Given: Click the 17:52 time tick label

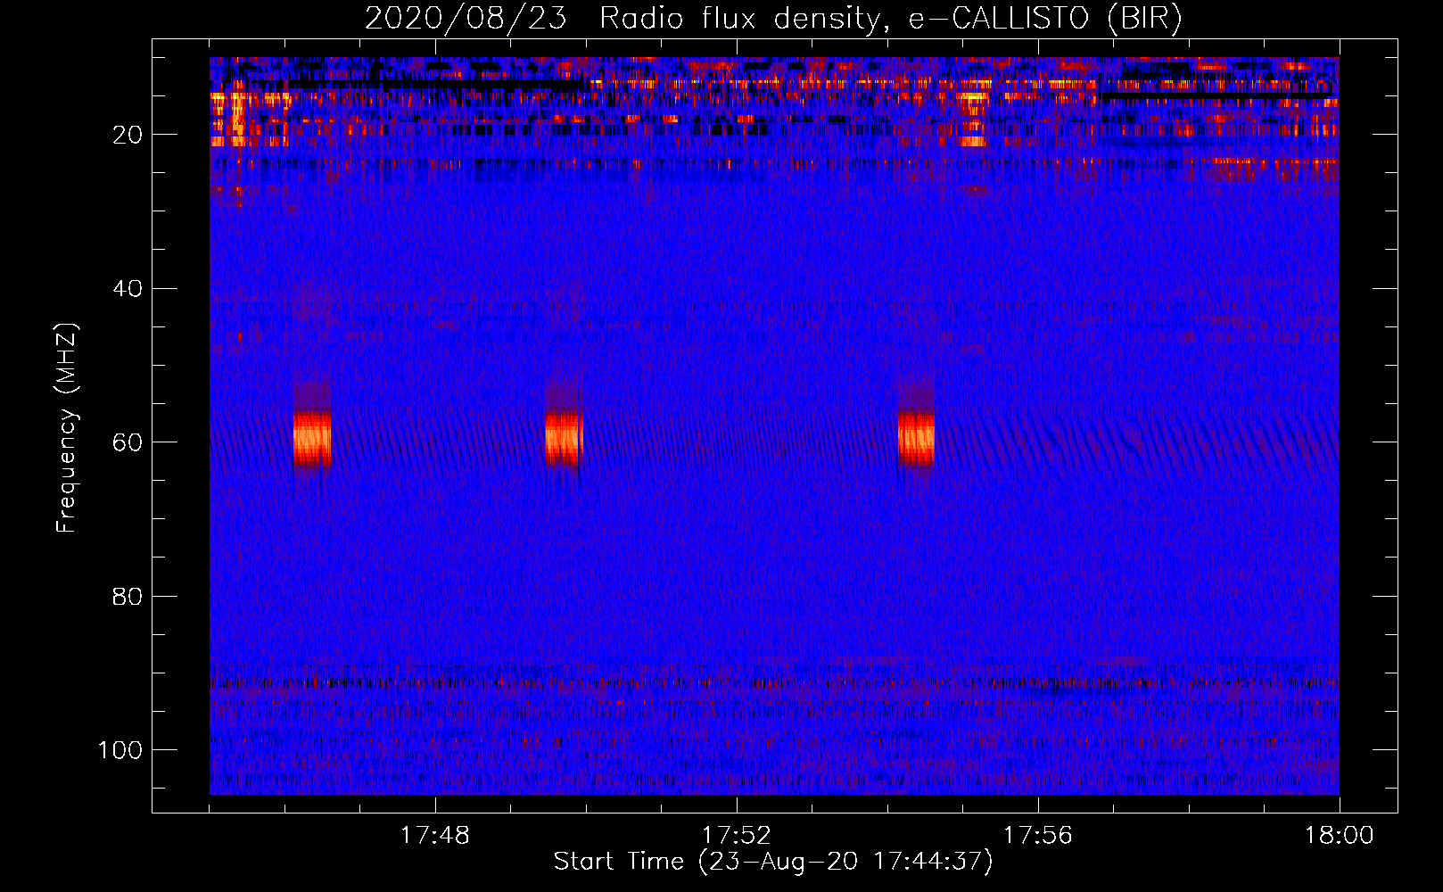Looking at the screenshot, I should point(736,836).
